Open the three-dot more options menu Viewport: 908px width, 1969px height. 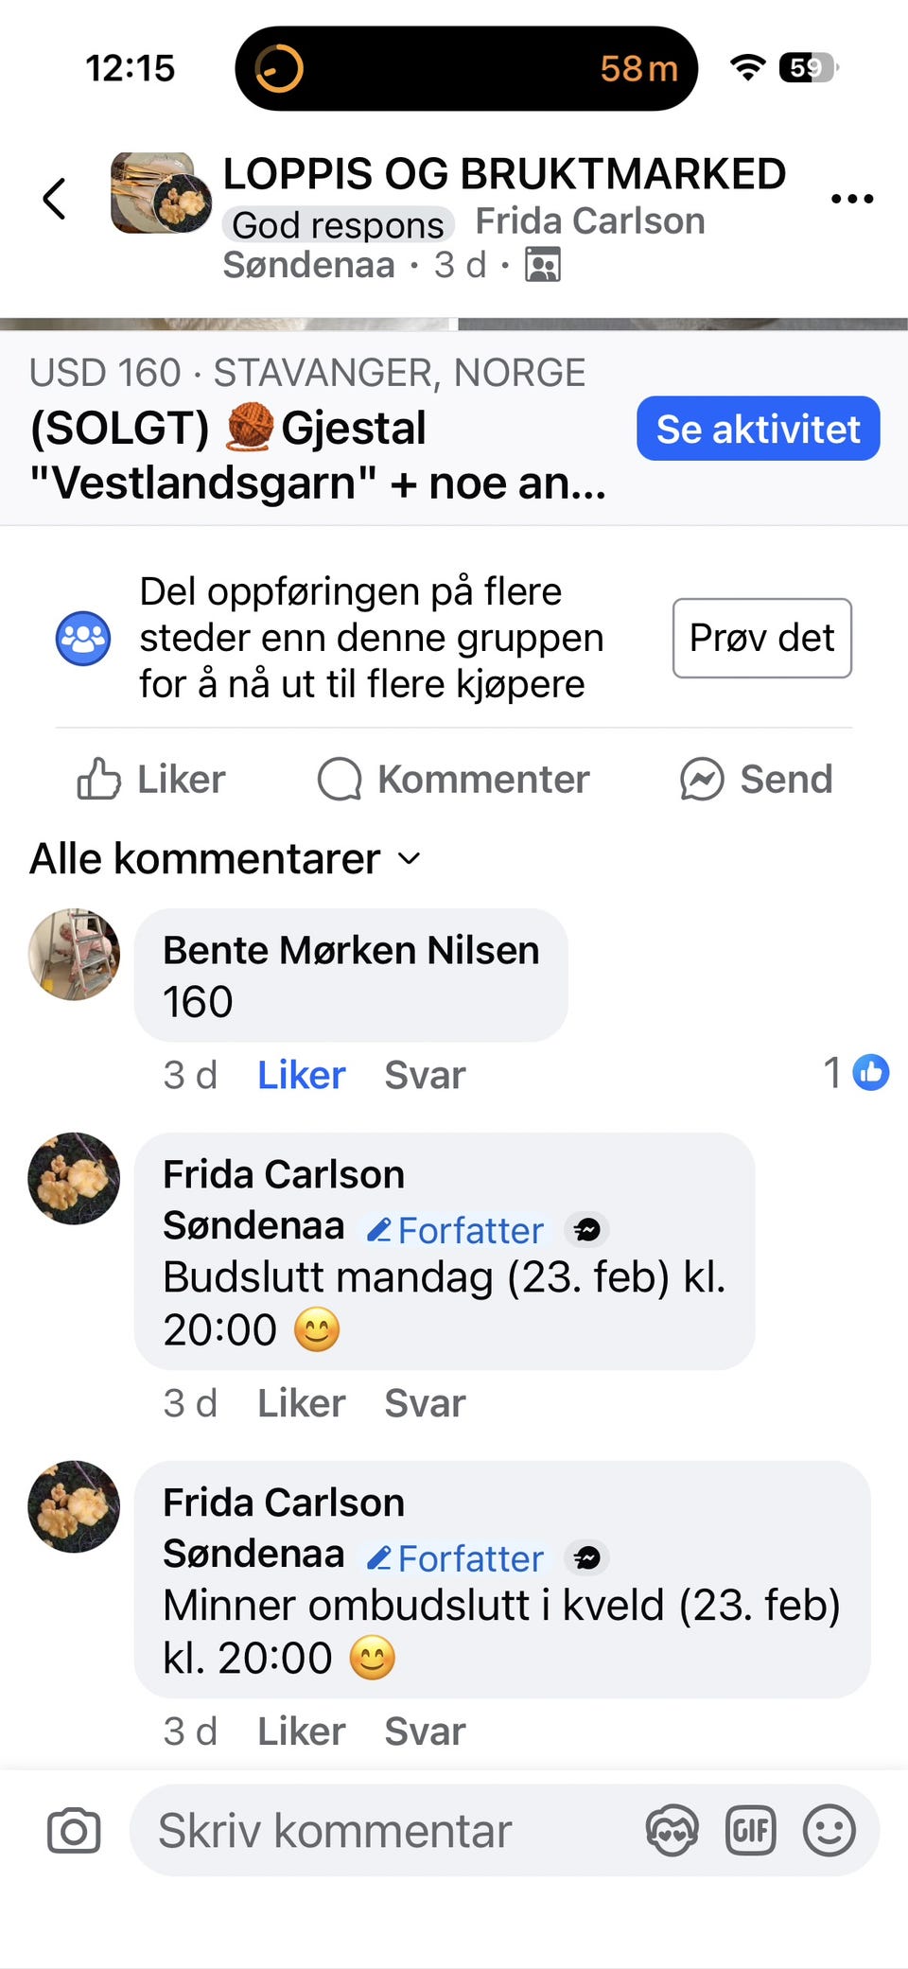[851, 199]
